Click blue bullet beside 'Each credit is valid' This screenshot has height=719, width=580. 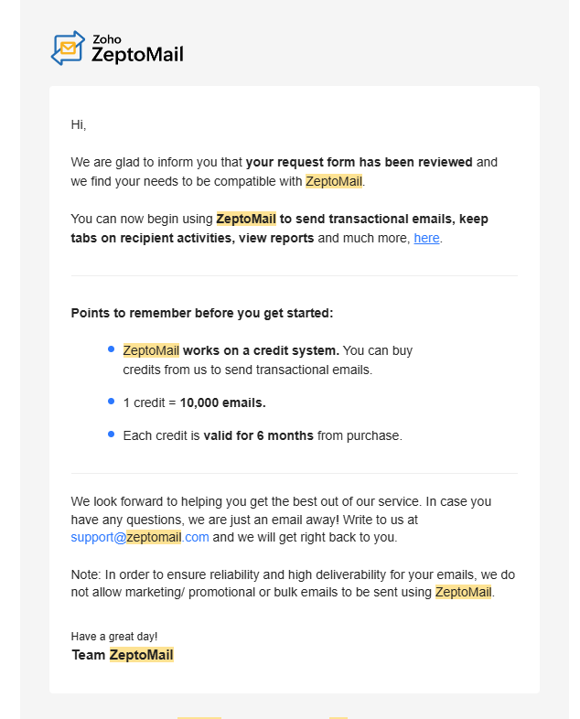point(111,434)
